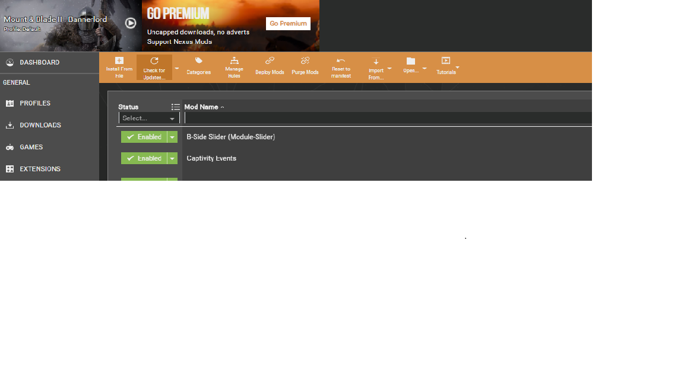This screenshot has height=384, width=684.
Task: Click the Go Premium button
Action: 288,24
